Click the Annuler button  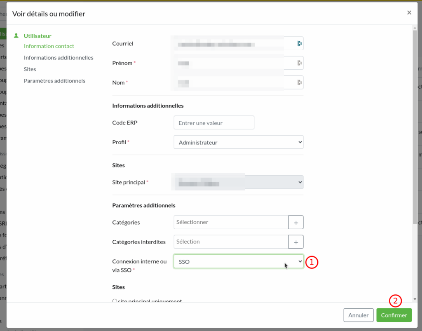[359, 315]
